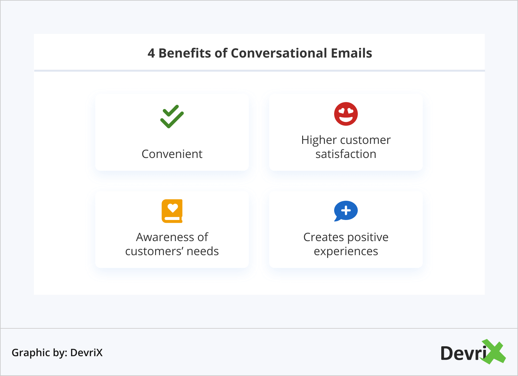518x376 pixels.
Task: Click the word 'needs' in the card
Action: pyautogui.click(x=203, y=251)
